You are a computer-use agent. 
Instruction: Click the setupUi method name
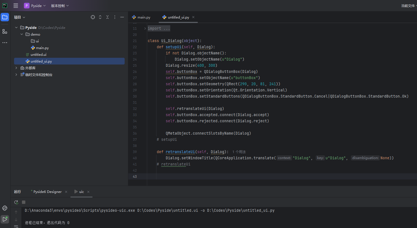[x=174, y=47]
